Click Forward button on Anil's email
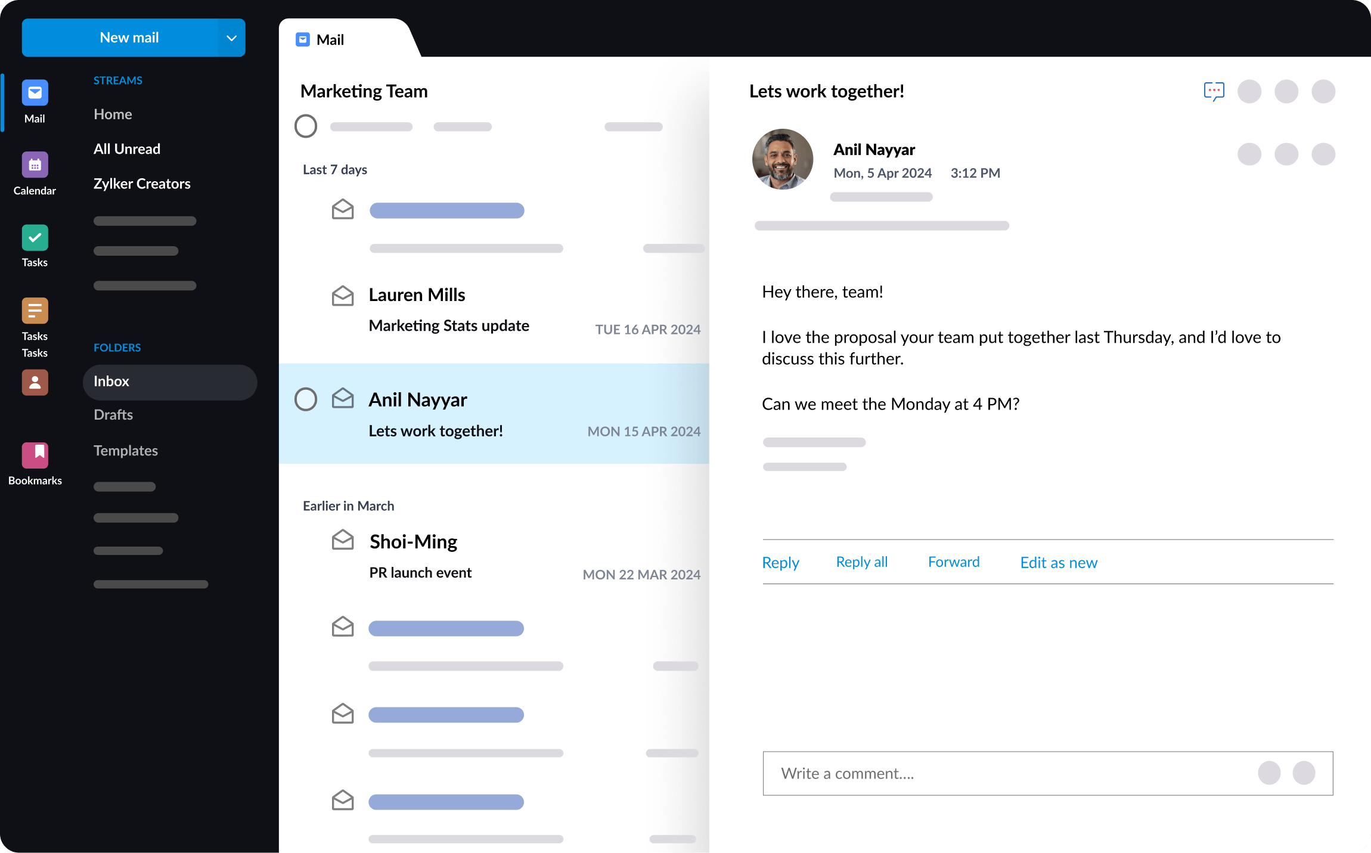 953,562
